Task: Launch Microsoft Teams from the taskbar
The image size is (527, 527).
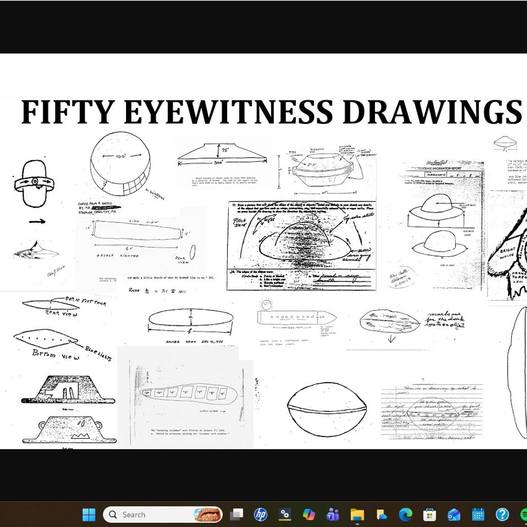Action: 333,514
